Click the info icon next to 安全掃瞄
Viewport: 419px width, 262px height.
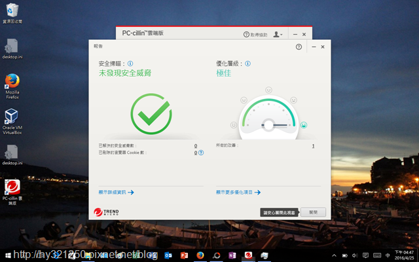pyautogui.click(x=130, y=64)
